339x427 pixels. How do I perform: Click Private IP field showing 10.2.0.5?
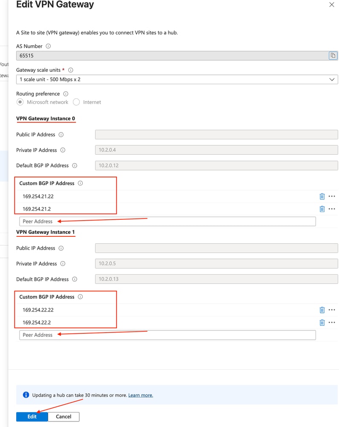click(x=217, y=264)
